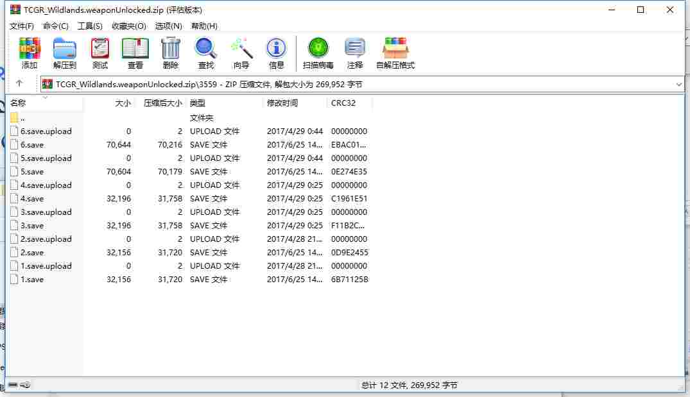
Task: Select the 5.save.upload file row
Action: 189,158
